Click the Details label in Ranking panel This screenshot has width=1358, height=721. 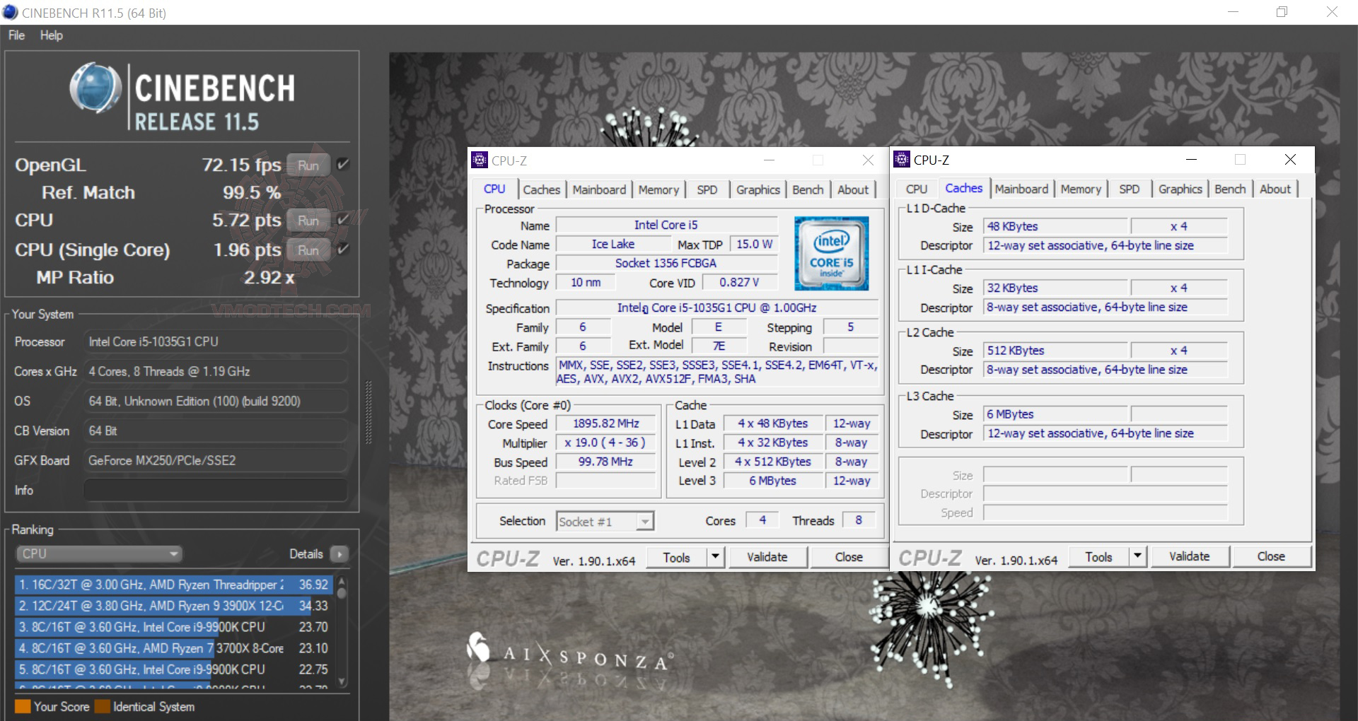[306, 554]
